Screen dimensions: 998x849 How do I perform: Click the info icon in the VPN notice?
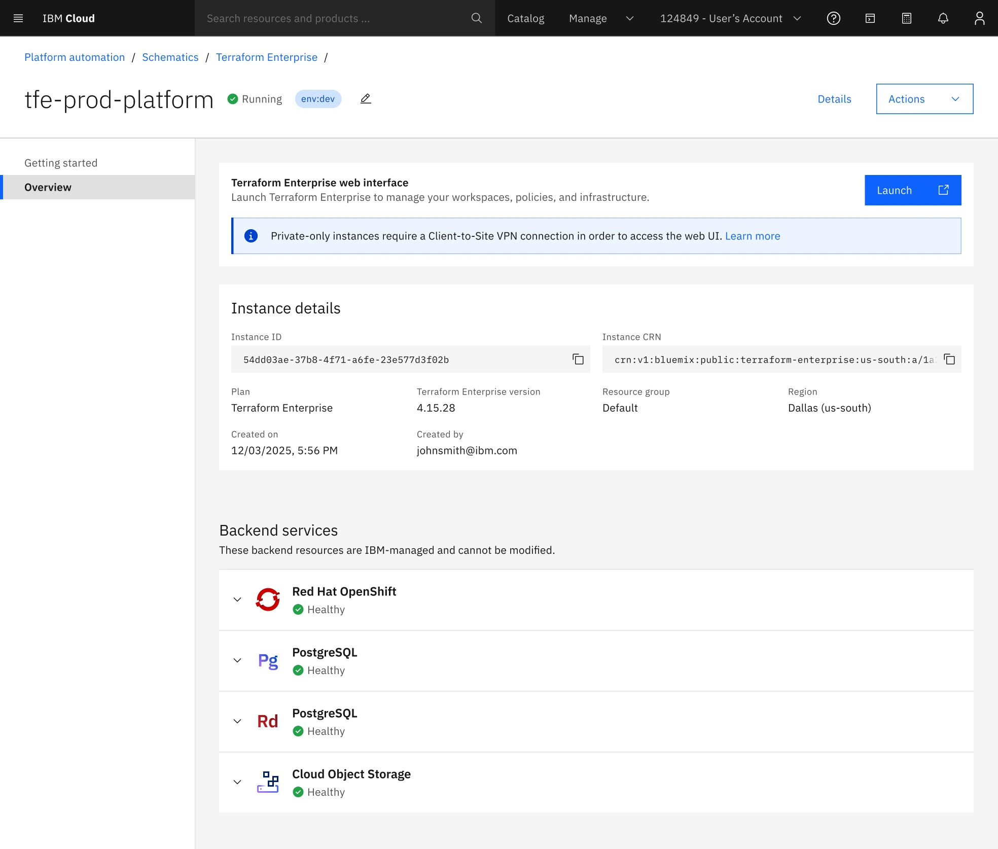pos(251,236)
